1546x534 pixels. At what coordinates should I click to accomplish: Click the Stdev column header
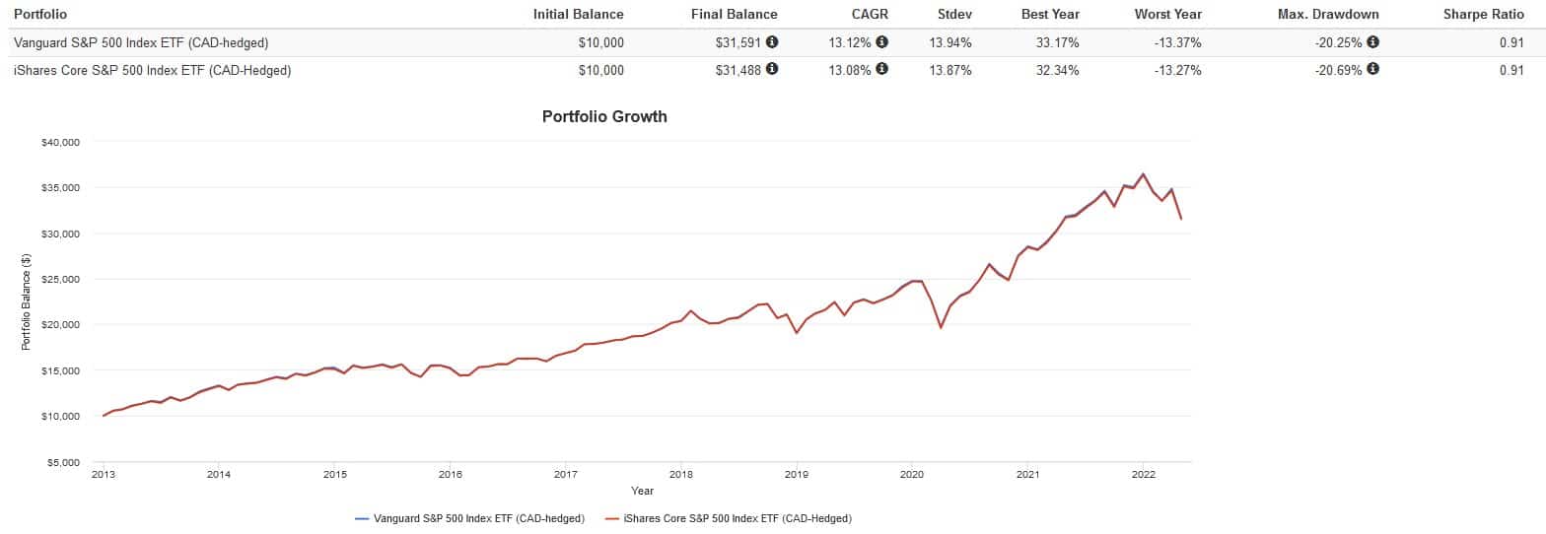pos(952,14)
